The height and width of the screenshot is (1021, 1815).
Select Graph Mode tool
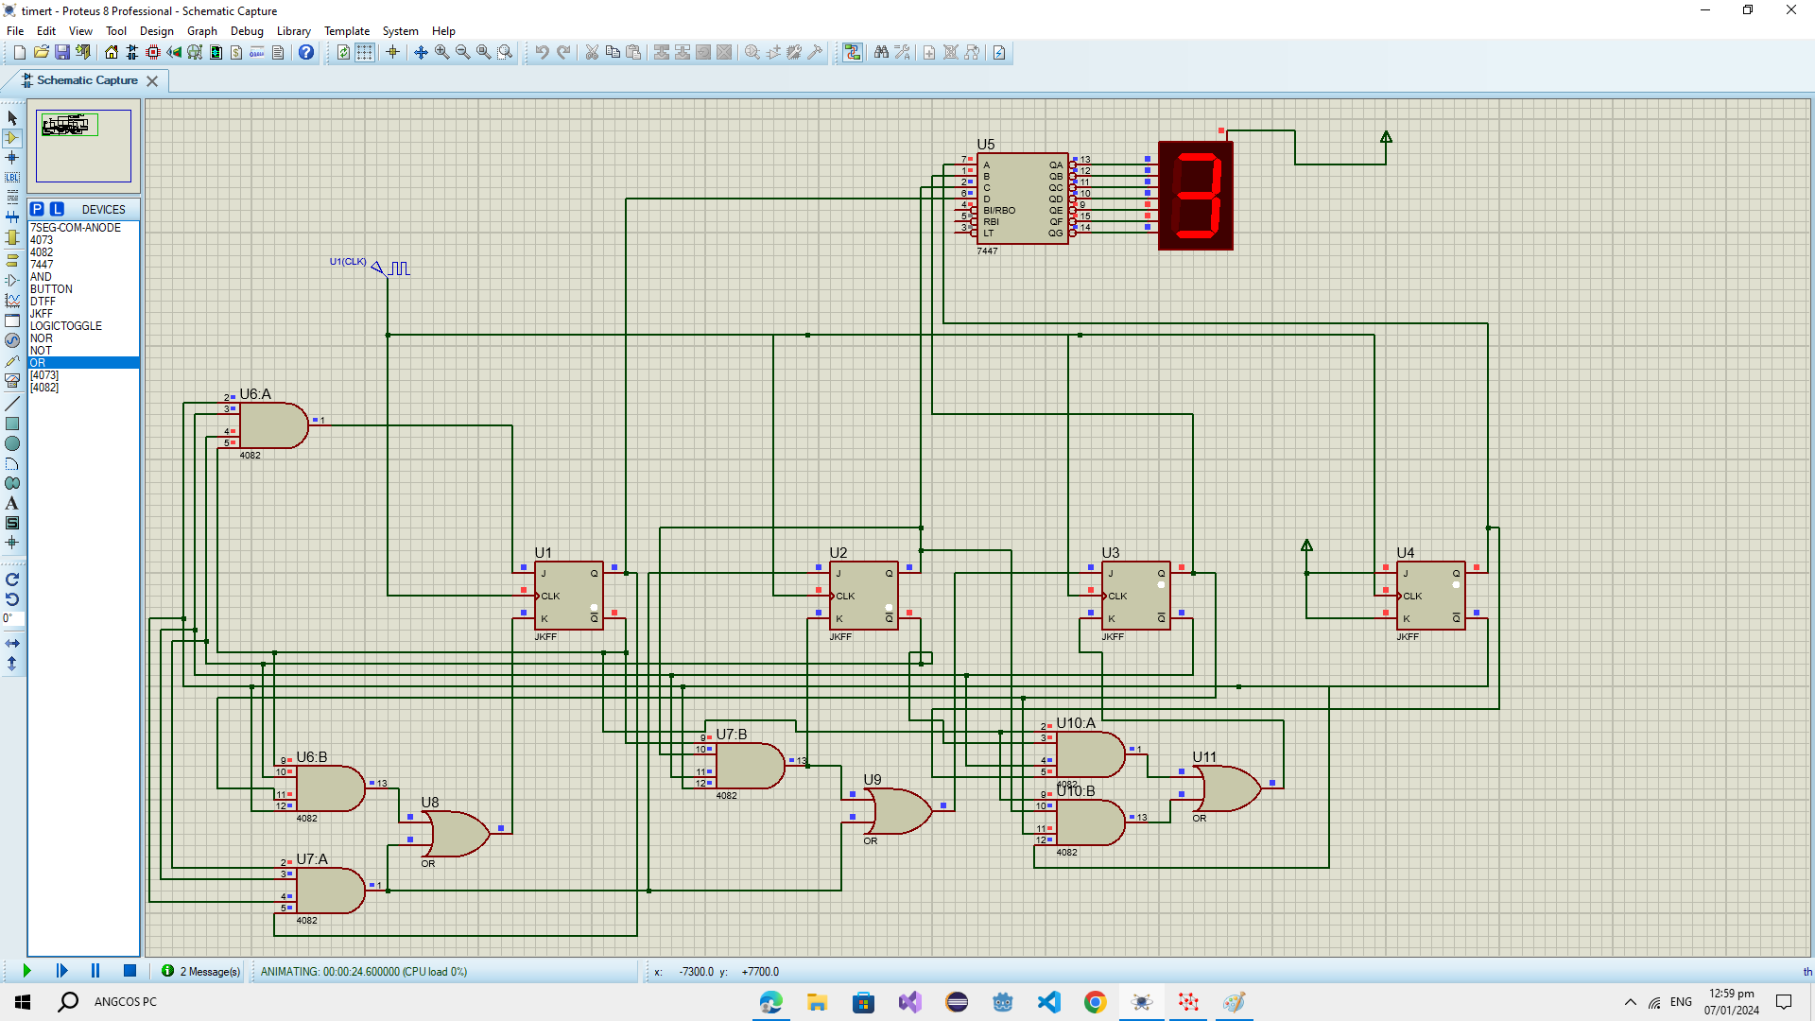click(12, 301)
